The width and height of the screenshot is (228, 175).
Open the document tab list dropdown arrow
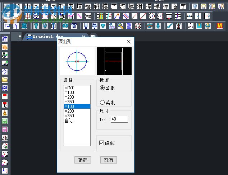[x=20, y=36]
